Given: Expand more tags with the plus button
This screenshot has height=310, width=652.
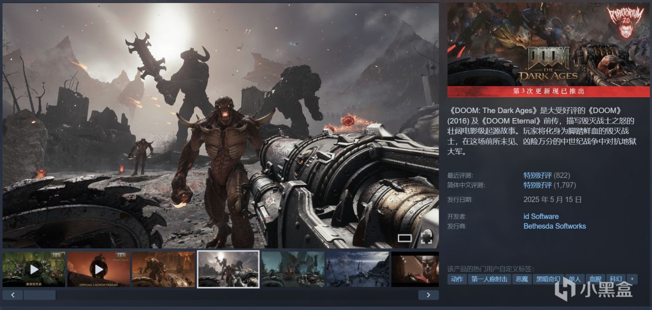Looking at the screenshot, I should pyautogui.click(x=632, y=279).
